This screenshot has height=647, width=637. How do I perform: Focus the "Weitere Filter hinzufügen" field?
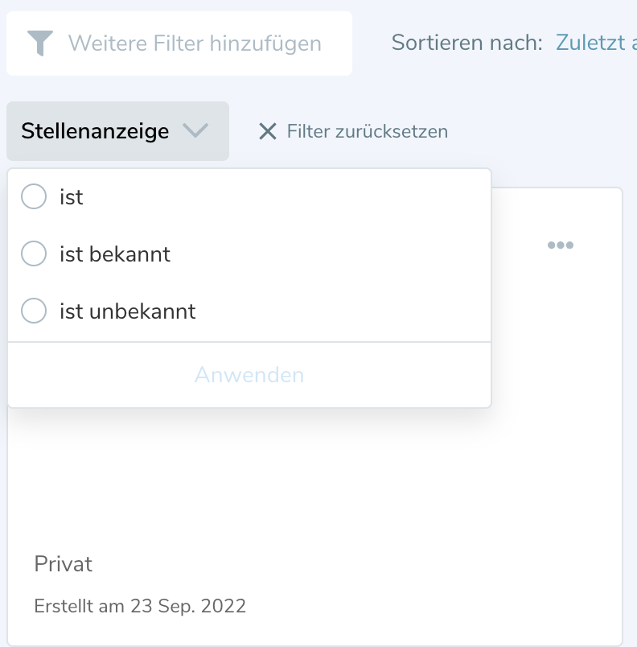pyautogui.click(x=195, y=43)
